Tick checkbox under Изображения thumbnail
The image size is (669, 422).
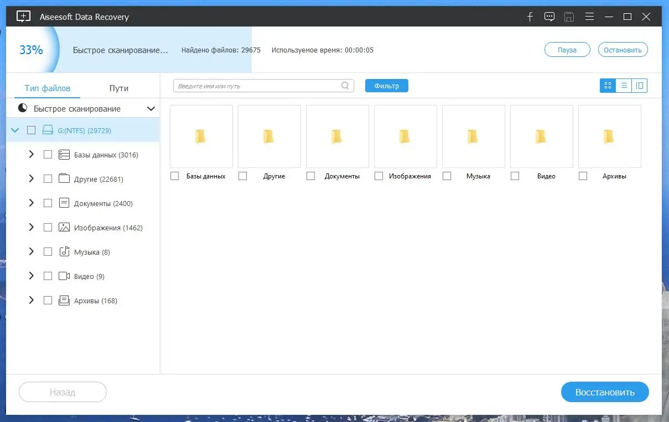378,176
